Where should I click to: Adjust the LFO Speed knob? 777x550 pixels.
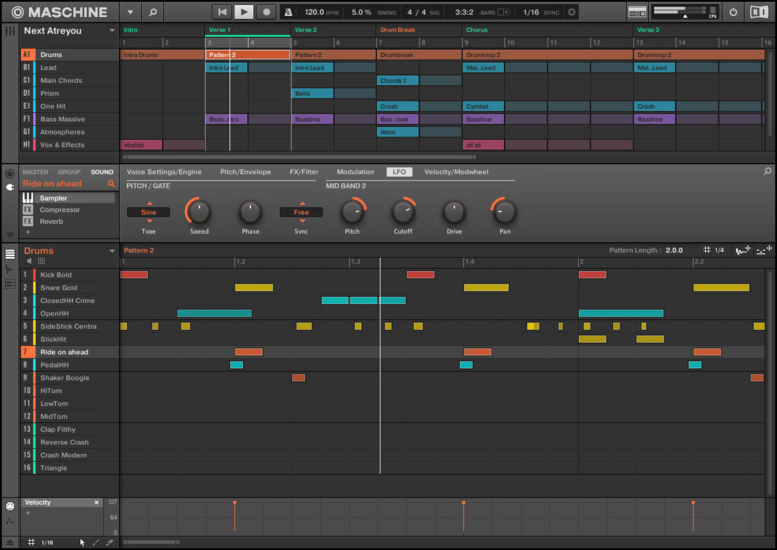point(199,212)
